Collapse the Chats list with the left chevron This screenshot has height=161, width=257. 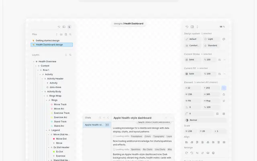[x=108, y=118]
